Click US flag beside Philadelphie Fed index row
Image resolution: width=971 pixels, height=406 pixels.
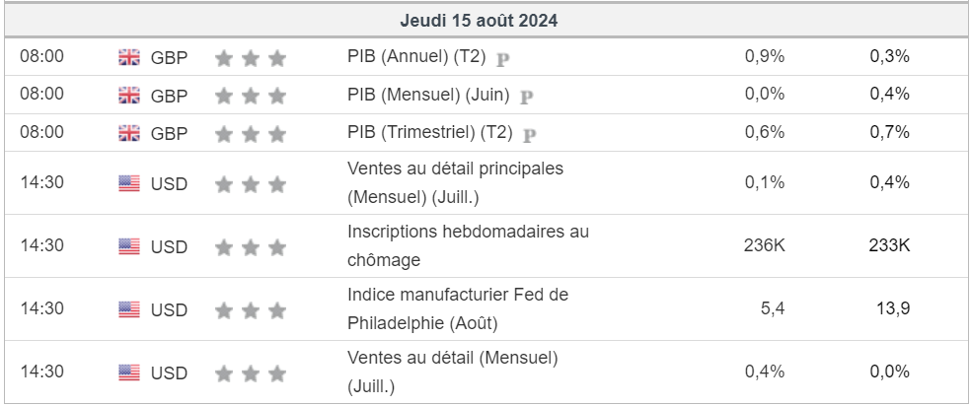click(x=129, y=309)
